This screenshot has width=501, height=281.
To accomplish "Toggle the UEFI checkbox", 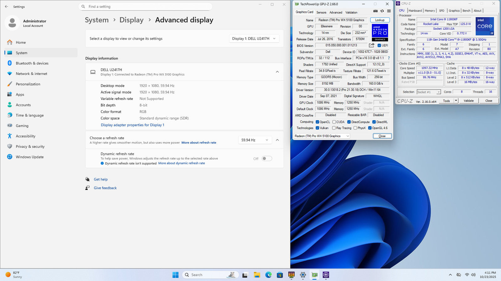I will click(x=379, y=46).
